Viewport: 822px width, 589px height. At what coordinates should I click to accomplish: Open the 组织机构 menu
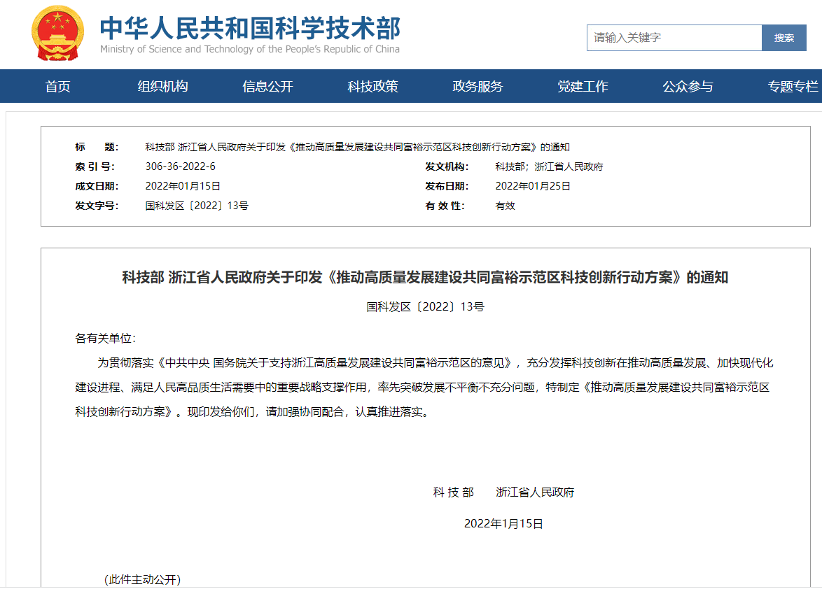point(162,87)
